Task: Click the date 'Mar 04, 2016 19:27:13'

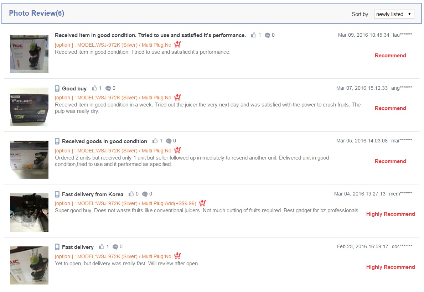Action: click(x=360, y=194)
